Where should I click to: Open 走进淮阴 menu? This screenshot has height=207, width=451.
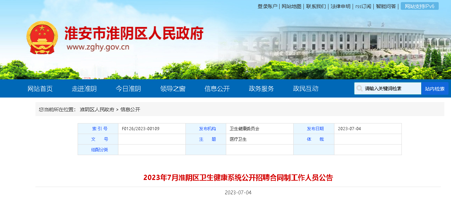coord(84,89)
